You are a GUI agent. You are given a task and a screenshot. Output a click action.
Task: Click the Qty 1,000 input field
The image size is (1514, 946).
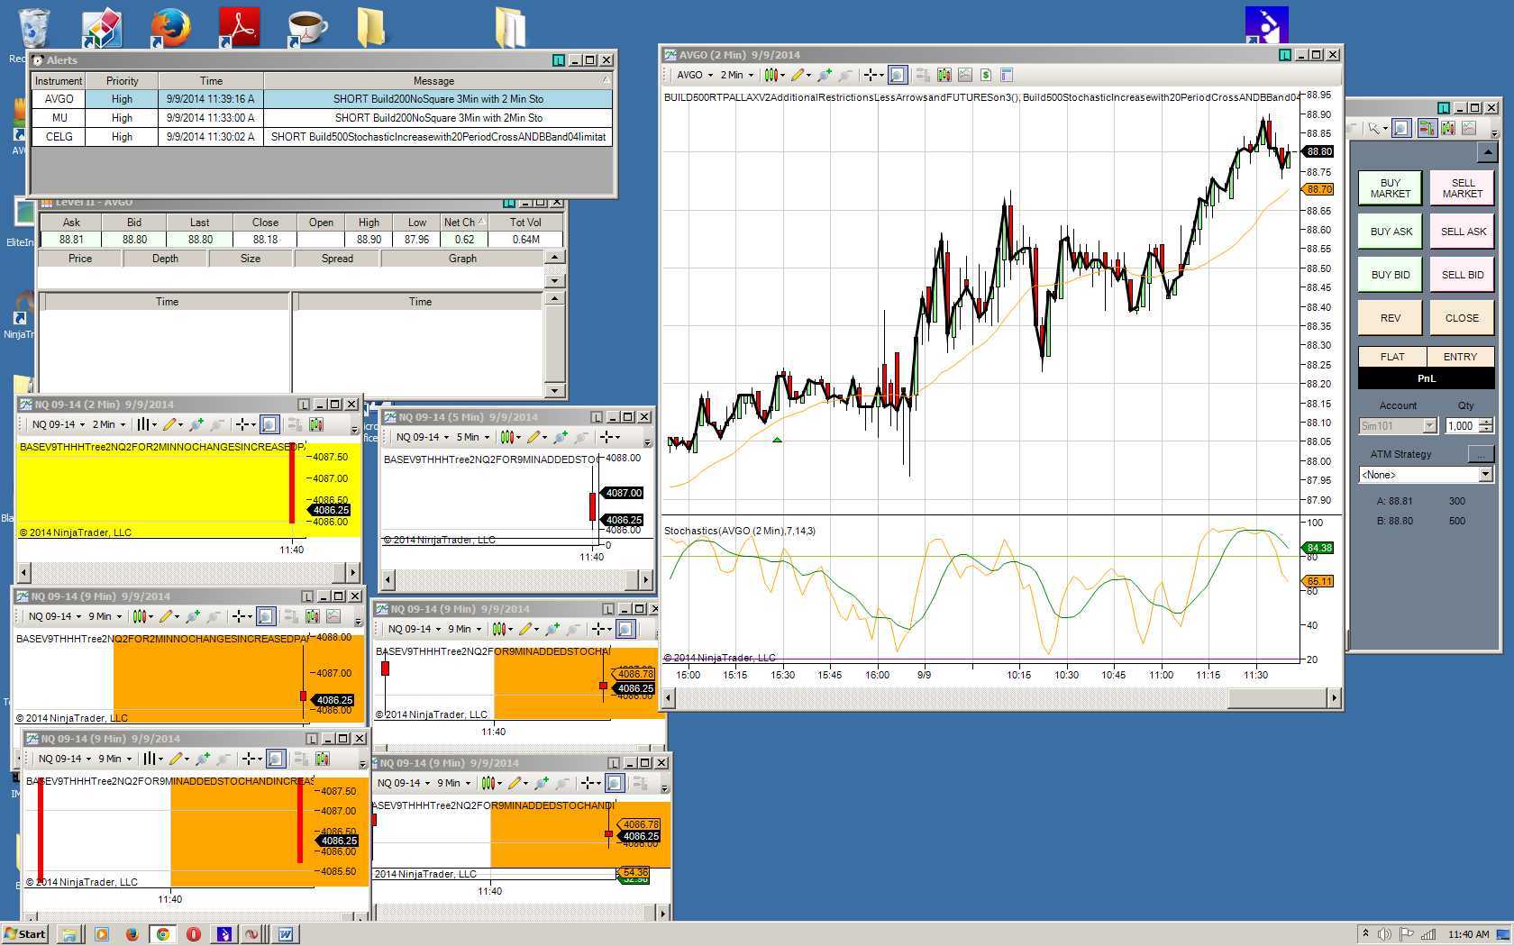click(x=1462, y=426)
